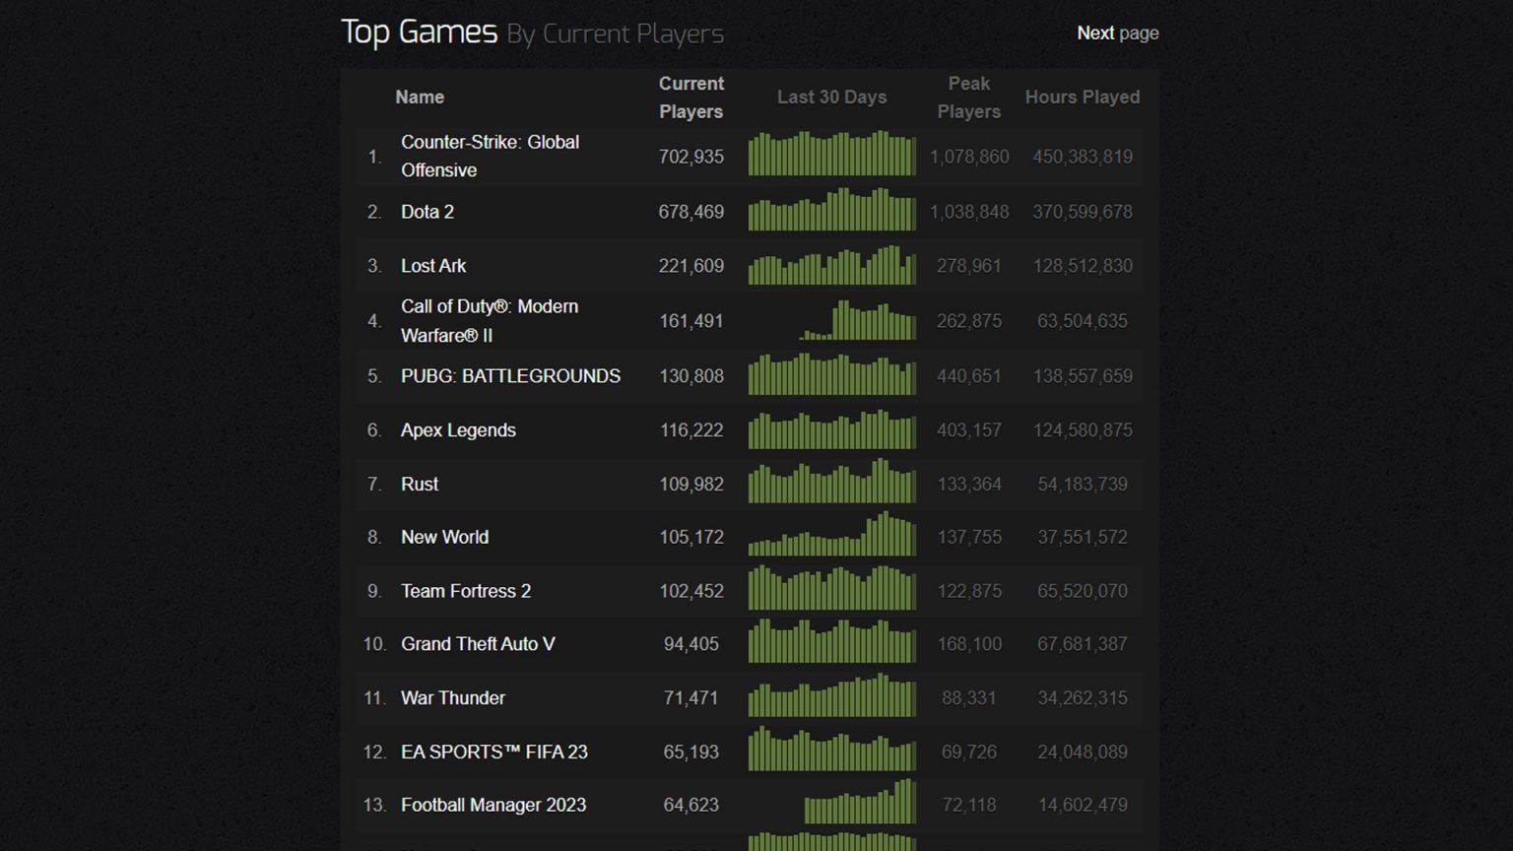Open the New World entry

[x=444, y=537]
